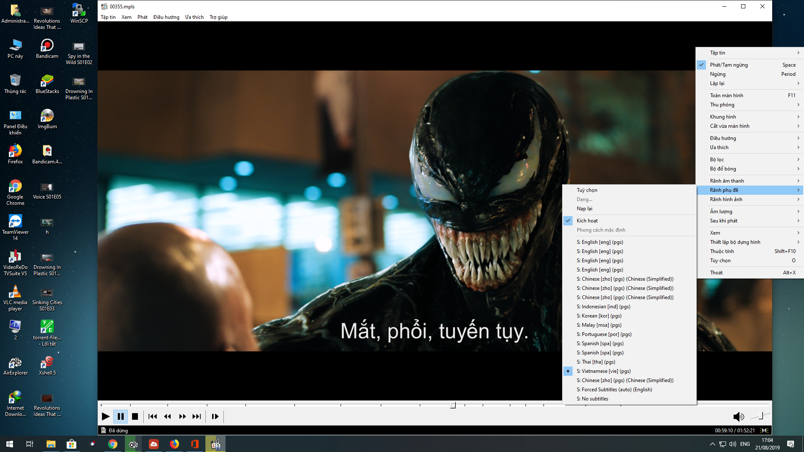The image size is (804, 452).
Task: Click the Play button in player controls
Action: tap(106, 416)
